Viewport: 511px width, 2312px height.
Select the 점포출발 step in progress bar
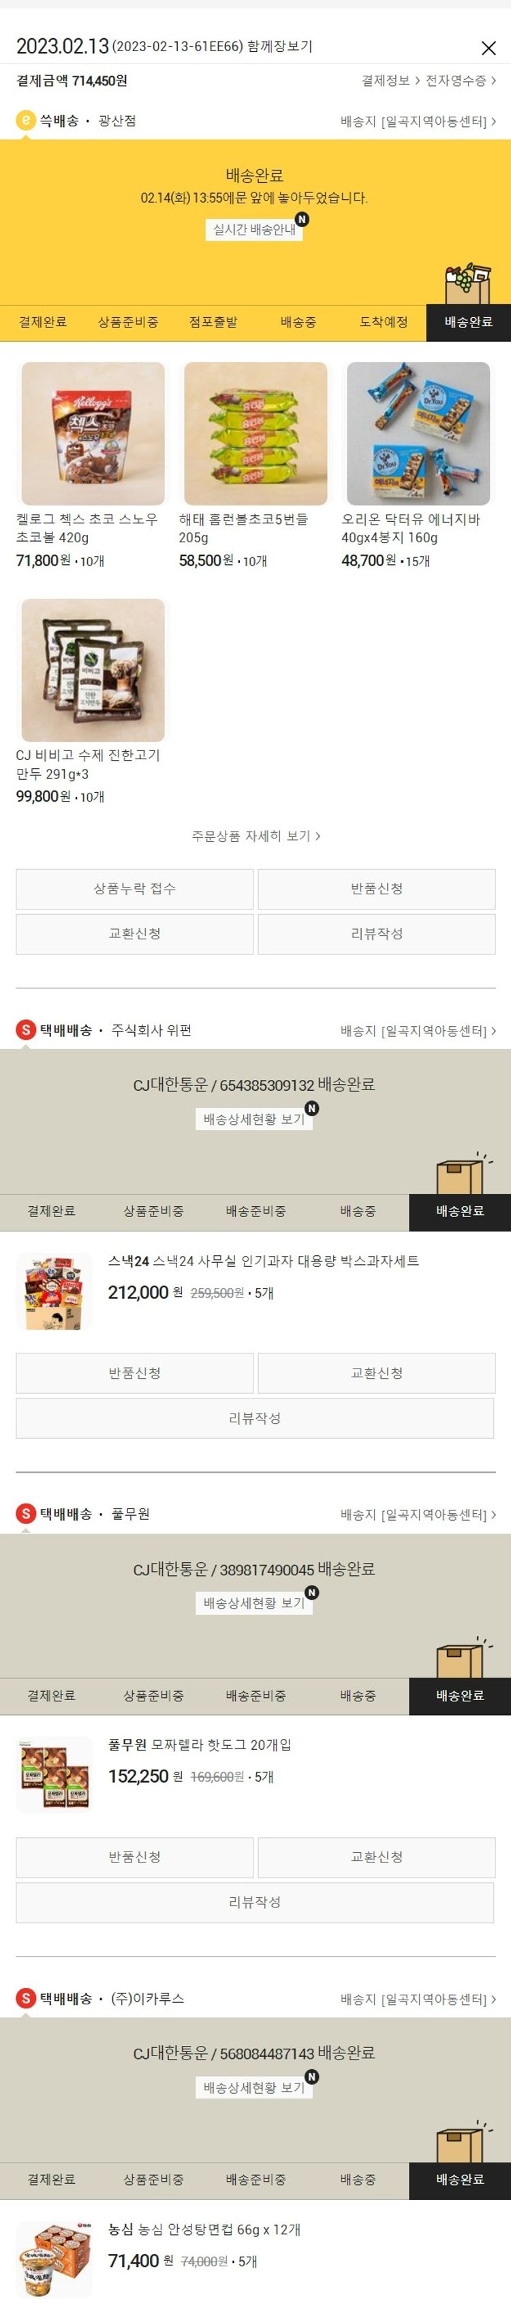(x=213, y=322)
